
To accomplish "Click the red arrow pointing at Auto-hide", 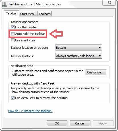I will [x=56, y=34].
